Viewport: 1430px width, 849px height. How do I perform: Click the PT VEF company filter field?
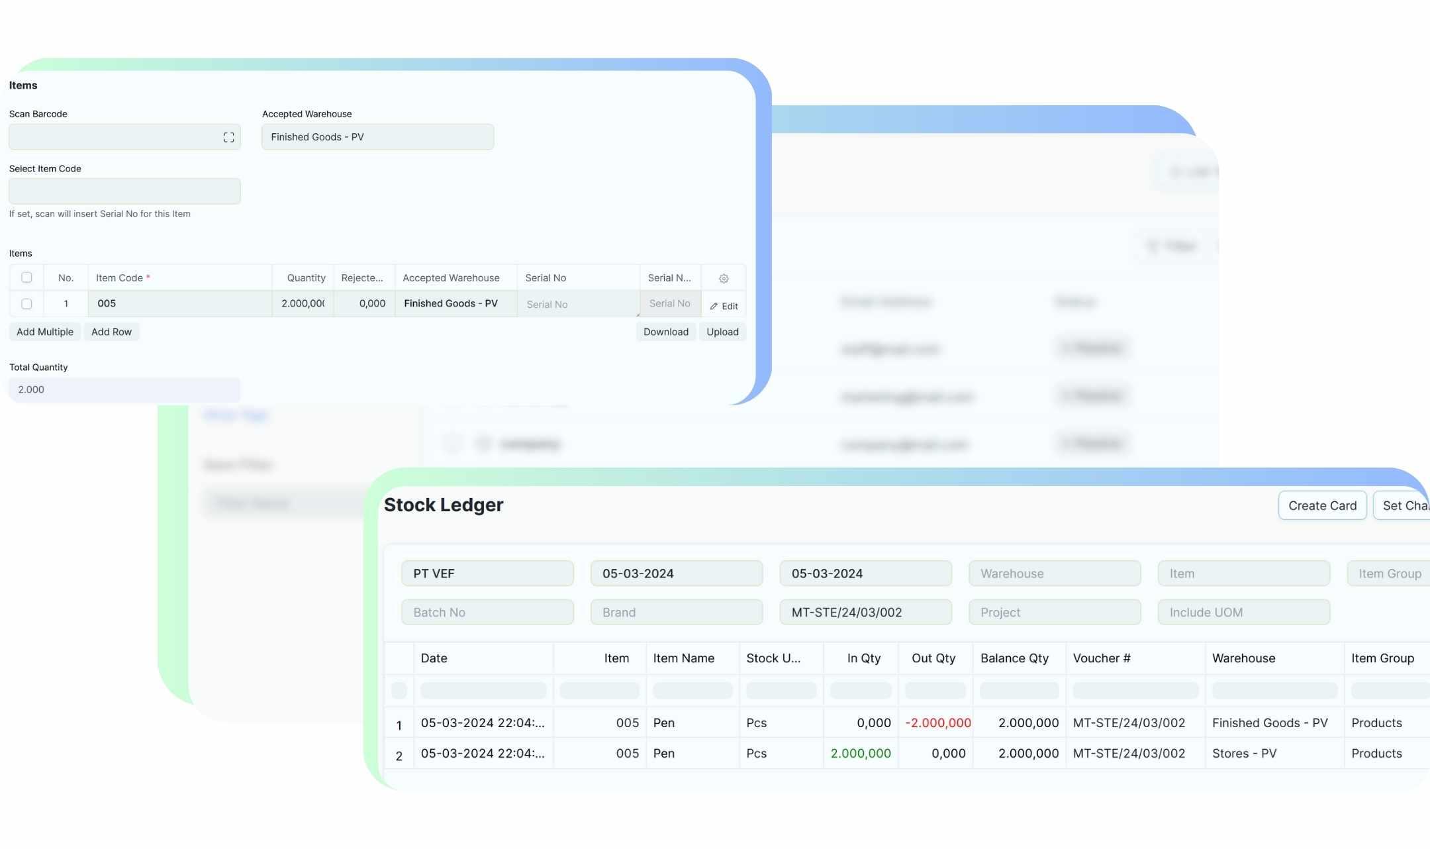coord(487,574)
